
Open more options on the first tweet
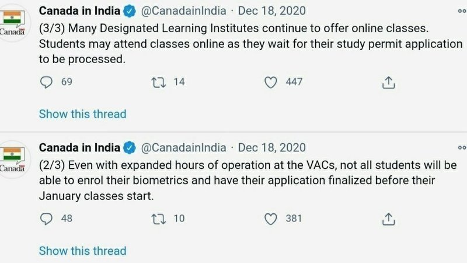coord(462,11)
